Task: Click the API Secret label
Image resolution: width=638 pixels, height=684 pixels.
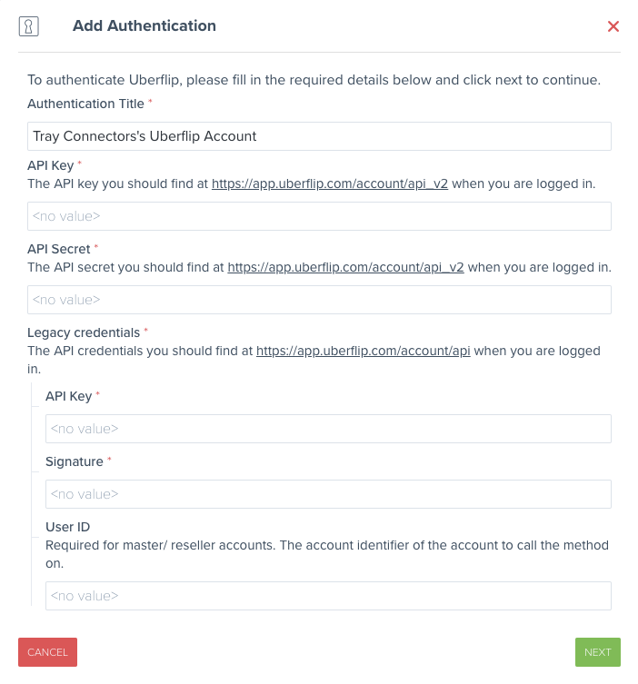Action: [59, 249]
